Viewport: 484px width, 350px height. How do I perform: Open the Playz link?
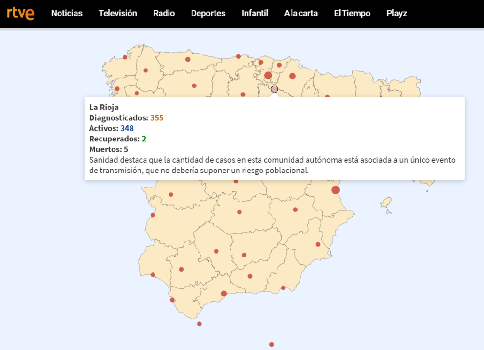pyautogui.click(x=397, y=14)
